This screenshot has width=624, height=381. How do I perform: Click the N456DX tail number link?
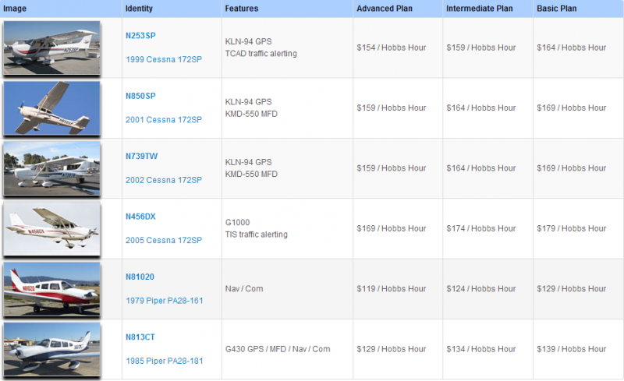[x=140, y=217]
